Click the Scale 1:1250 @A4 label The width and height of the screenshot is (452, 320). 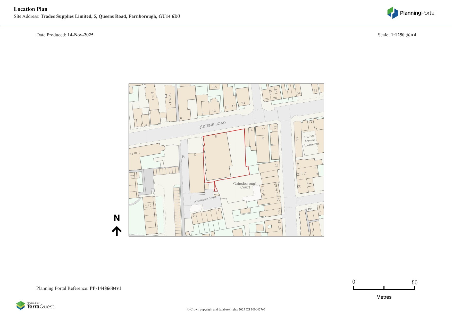[x=397, y=35]
